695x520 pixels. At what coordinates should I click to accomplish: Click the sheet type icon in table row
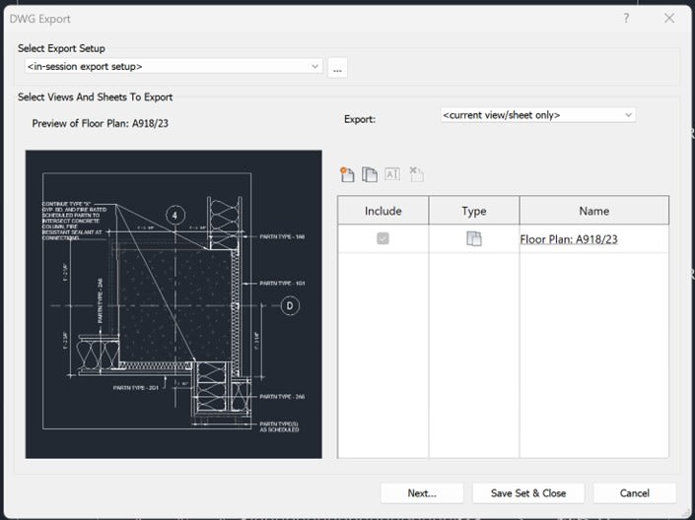(x=474, y=238)
